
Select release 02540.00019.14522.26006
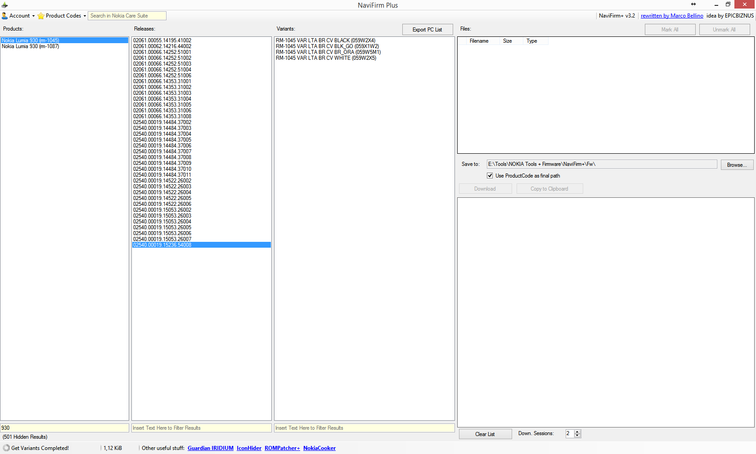pos(201,204)
